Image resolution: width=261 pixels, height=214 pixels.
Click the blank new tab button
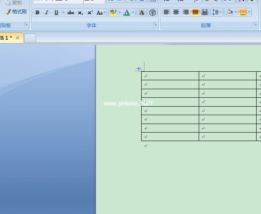pos(30,38)
